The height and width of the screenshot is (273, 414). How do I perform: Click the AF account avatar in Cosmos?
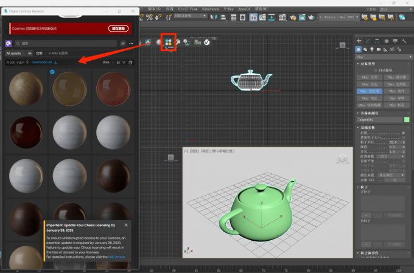pos(122,44)
